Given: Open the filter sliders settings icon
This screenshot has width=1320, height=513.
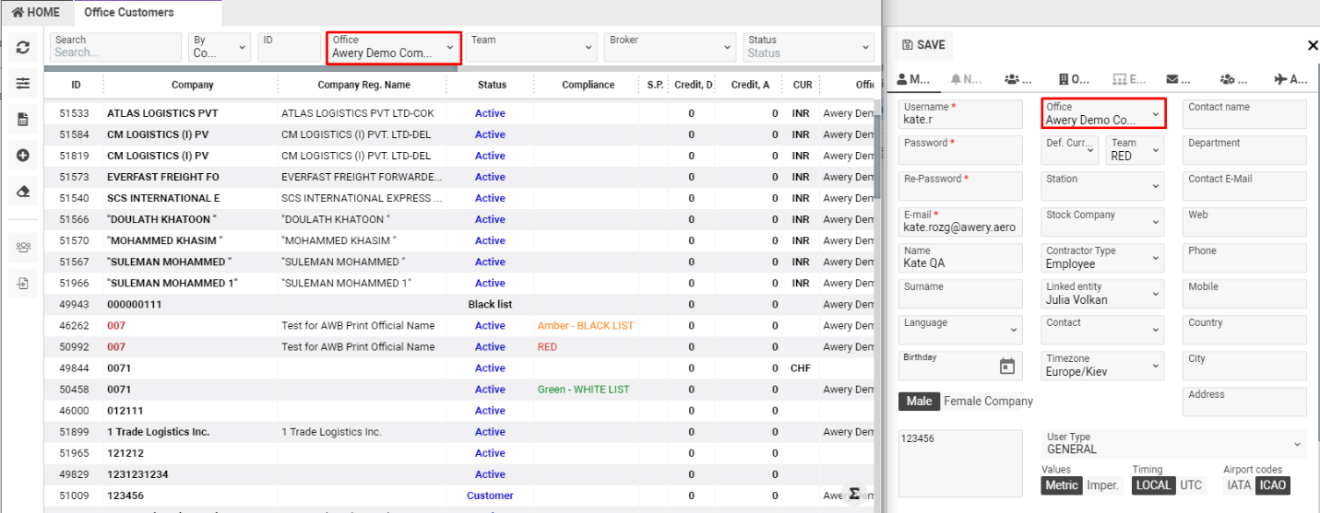Looking at the screenshot, I should coord(23,84).
